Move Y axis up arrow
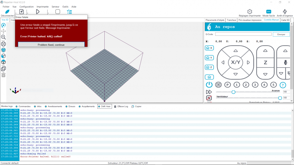This screenshot has height=165, width=294. tap(236, 51)
